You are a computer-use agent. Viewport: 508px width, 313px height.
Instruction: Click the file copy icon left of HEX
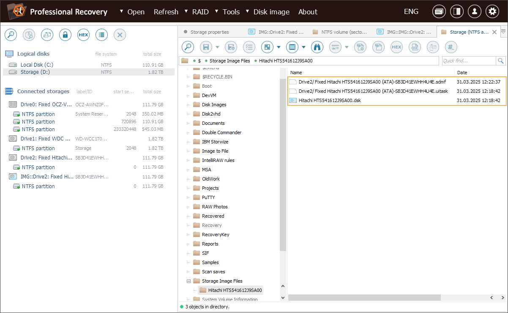point(378,47)
